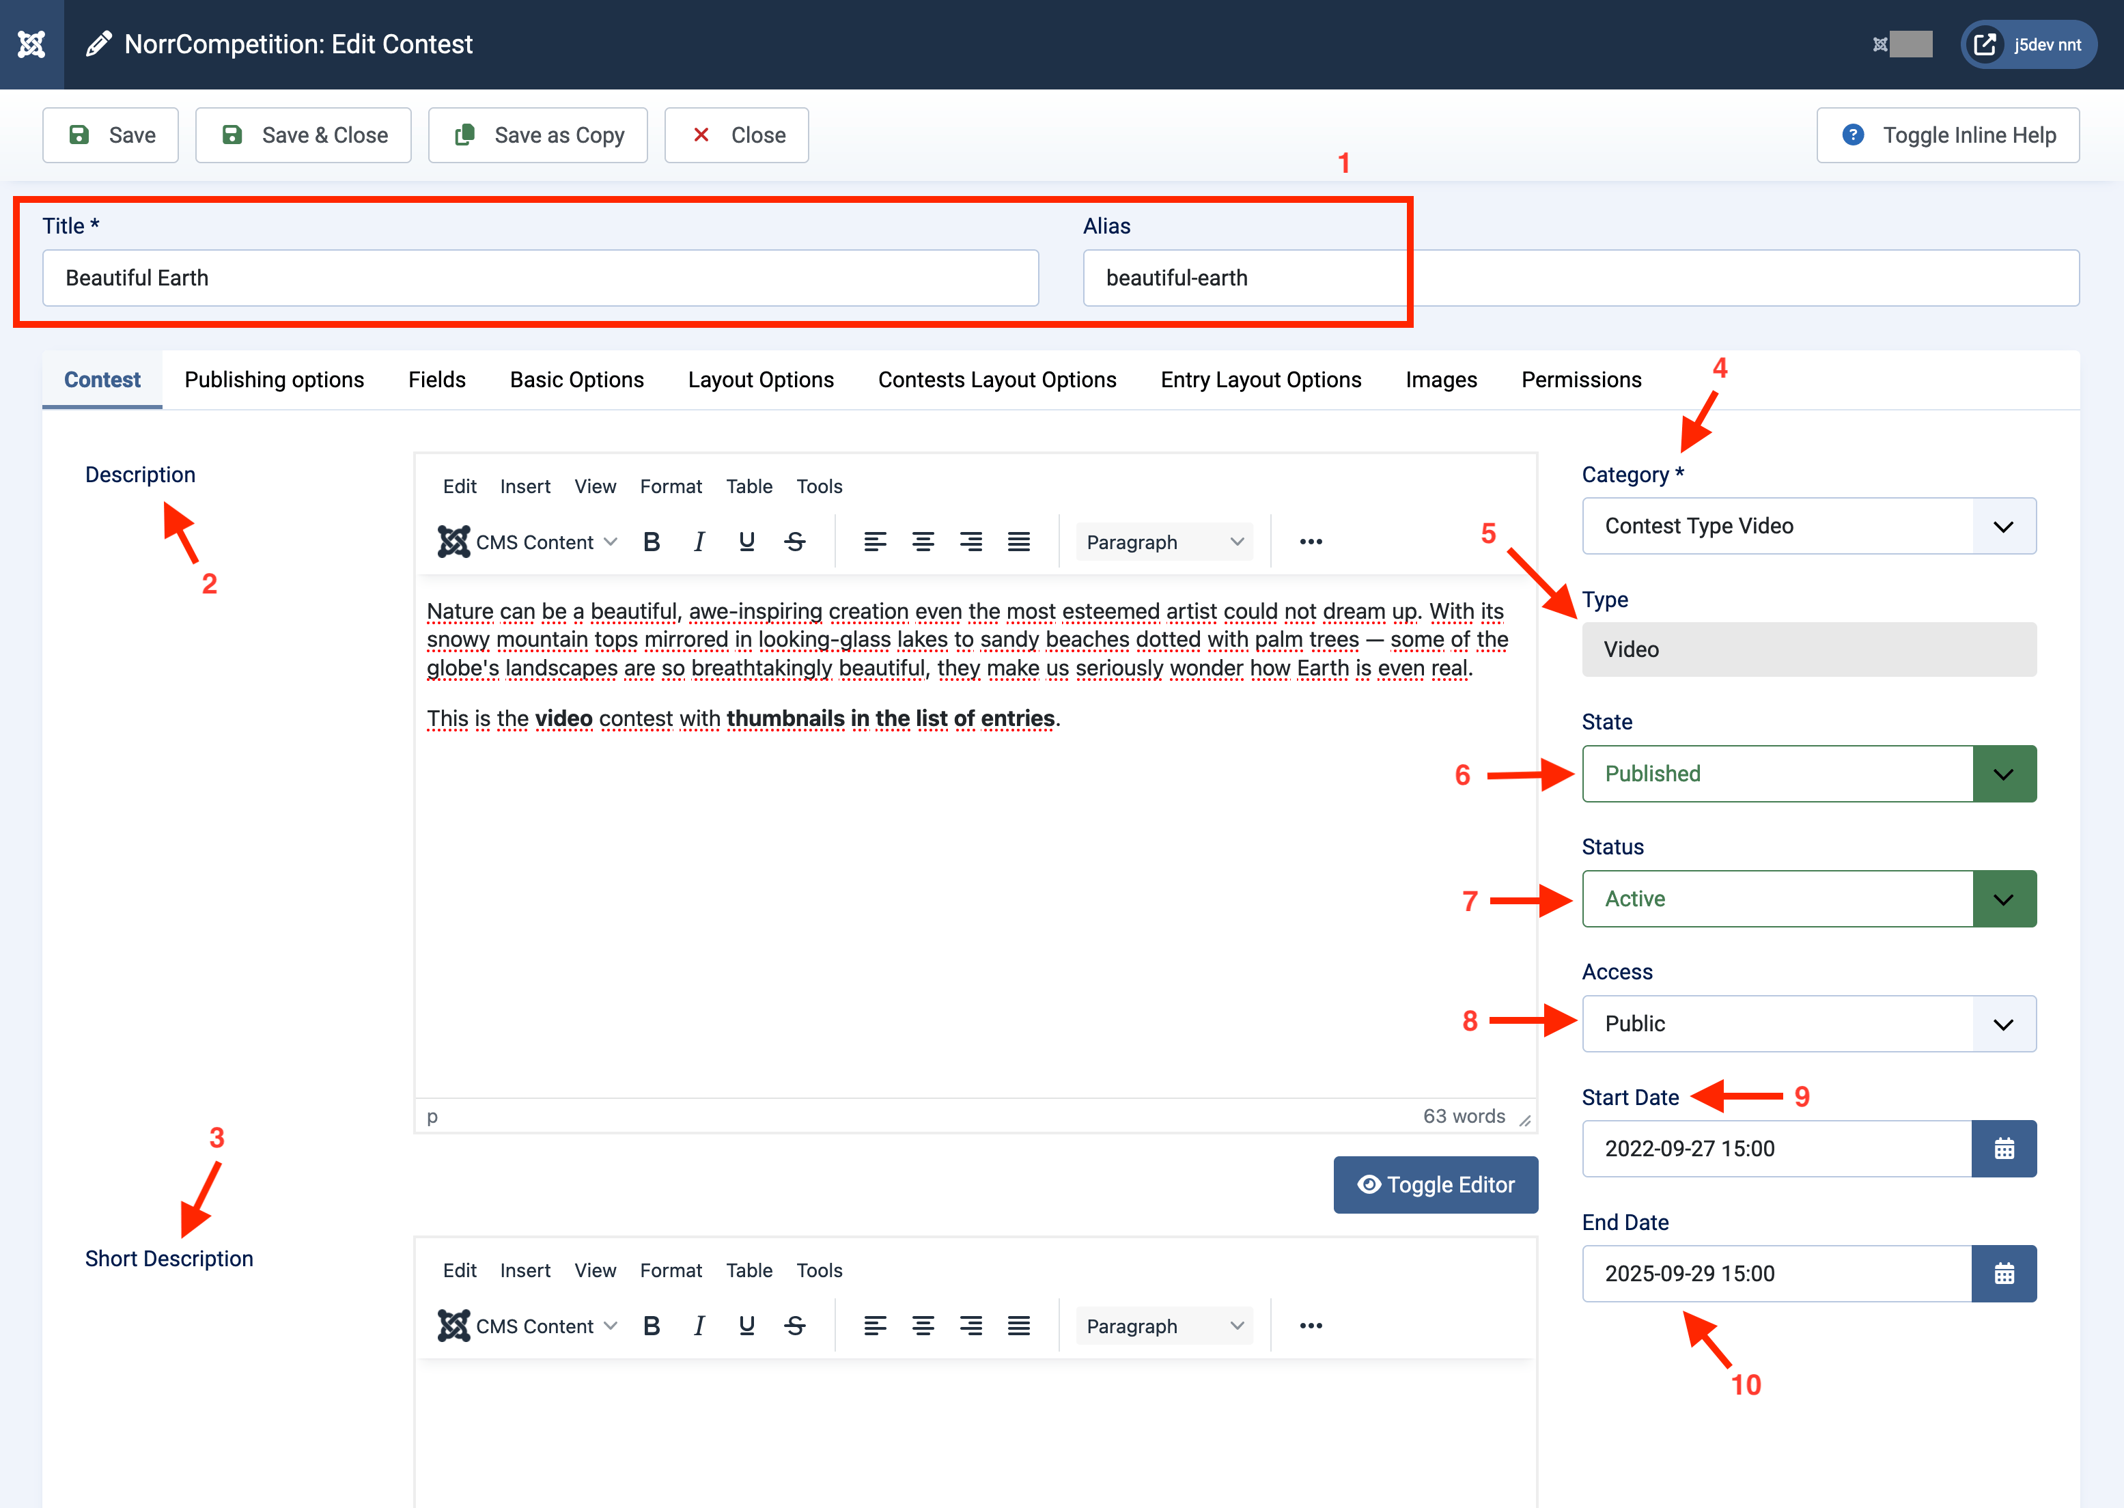Toggle underline in Short Description editor
Image resolution: width=2124 pixels, height=1508 pixels.
coord(746,1326)
